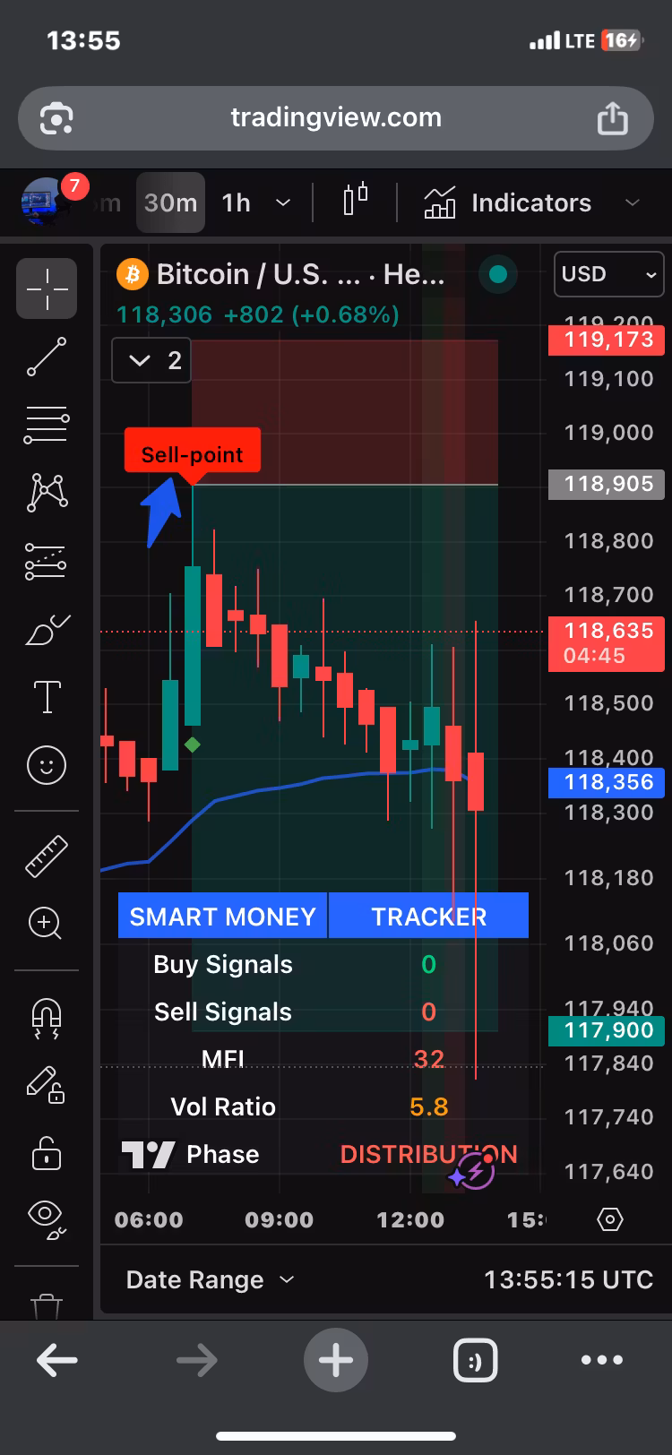Image resolution: width=672 pixels, height=1455 pixels.
Task: Click the TradingView logo
Action: pyautogui.click(x=149, y=1155)
